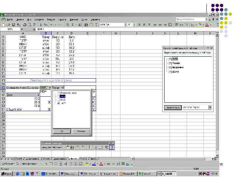
Task: Select Товар in the pivot field list
Action: tap(176, 63)
